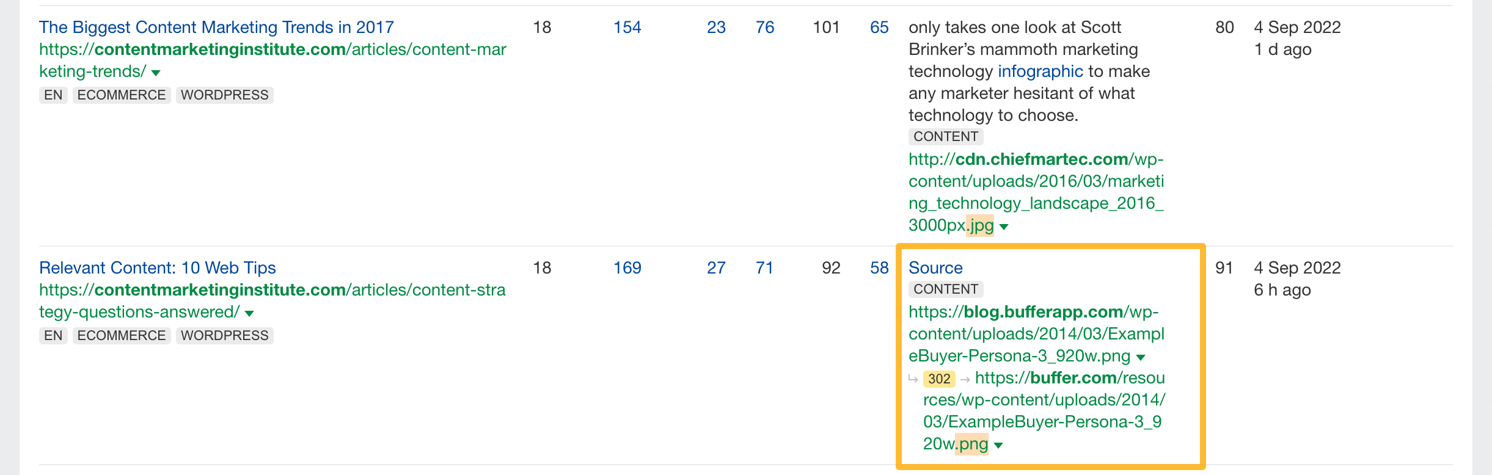Open the content-marketing-trends URL link
This screenshot has width=1492, height=475.
click(x=272, y=60)
